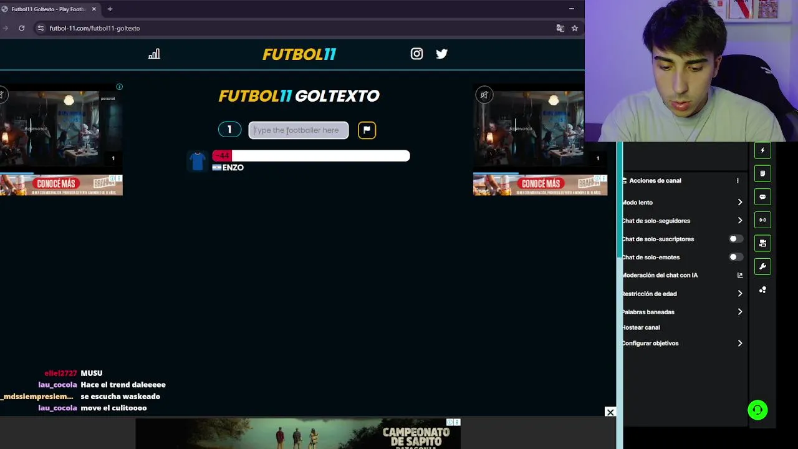The height and width of the screenshot is (449, 798).
Task: Click the chat message 'move el culitoooo'
Action: [x=113, y=408]
